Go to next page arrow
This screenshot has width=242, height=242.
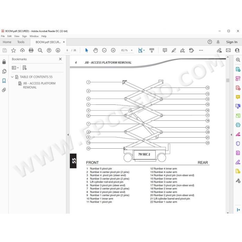click(58, 50)
